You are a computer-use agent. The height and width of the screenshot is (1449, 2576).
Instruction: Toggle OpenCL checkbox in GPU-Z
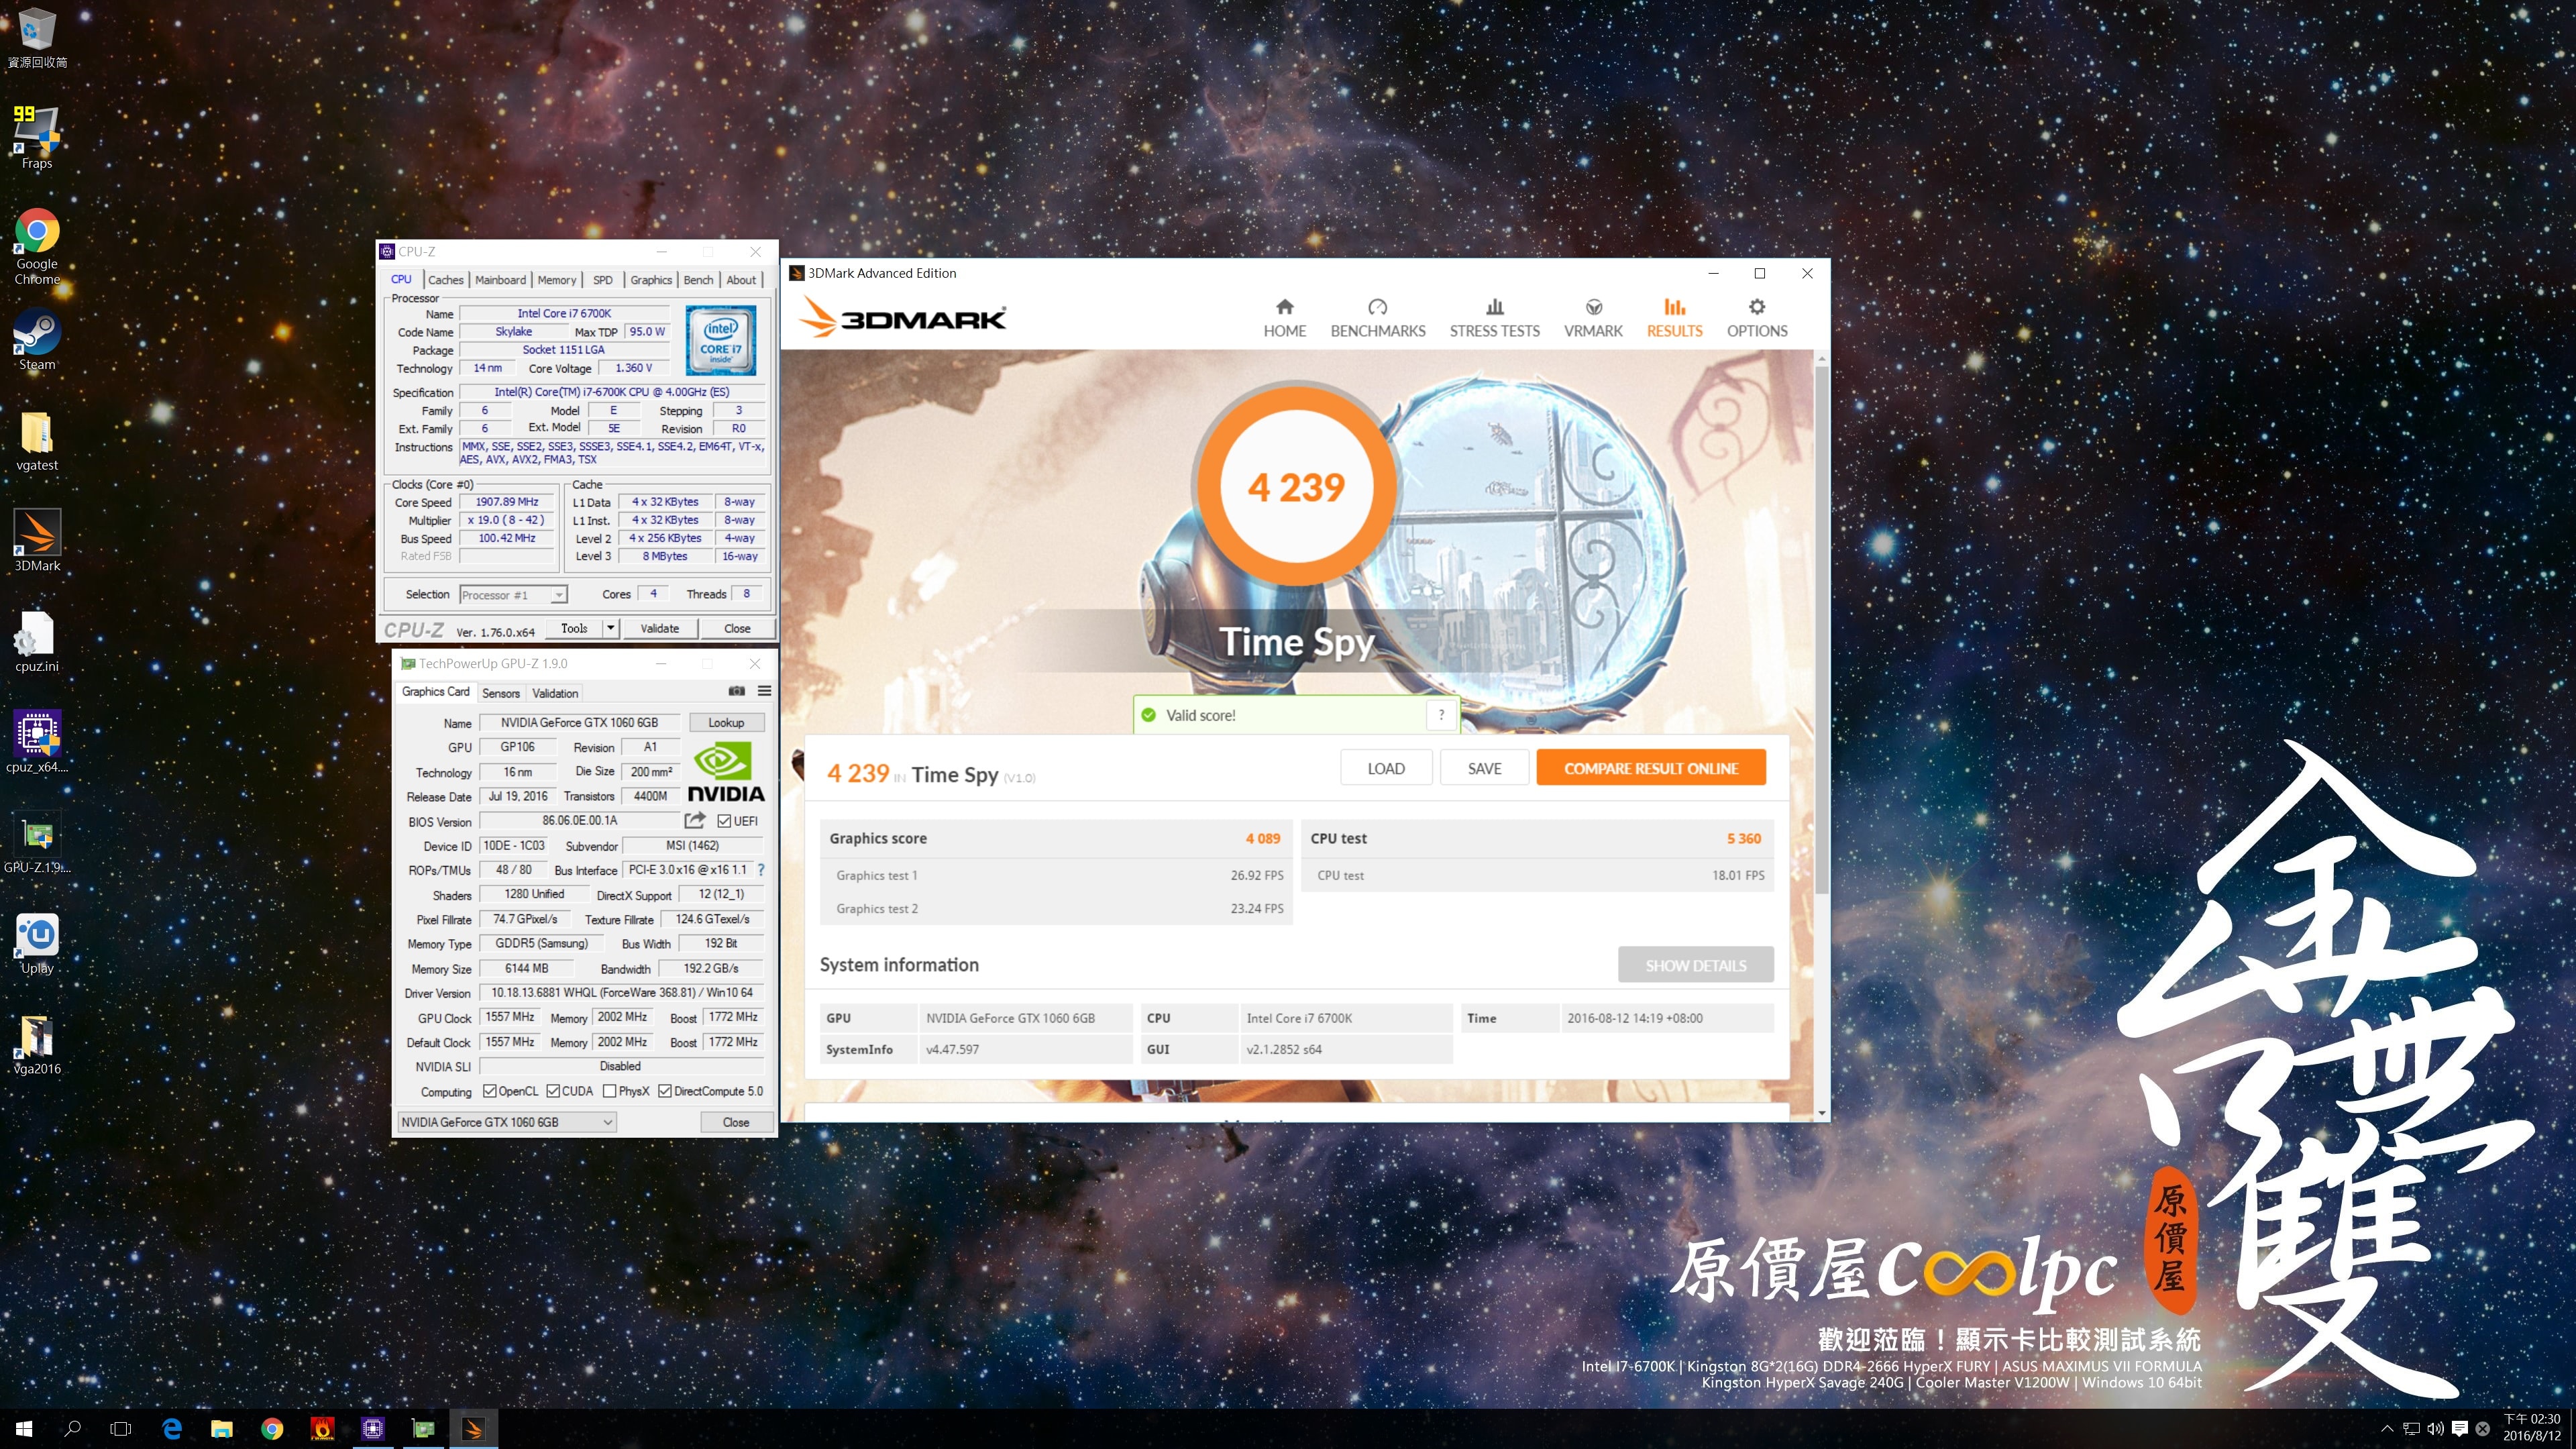coord(489,1091)
